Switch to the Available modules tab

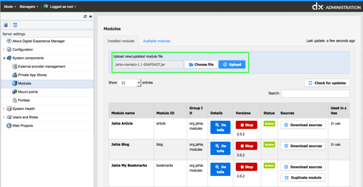(x=157, y=41)
